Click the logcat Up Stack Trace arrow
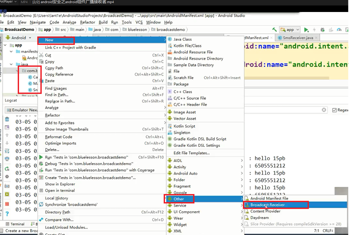Image resolution: width=349 pixels, height=235 pixels. pos(7,135)
